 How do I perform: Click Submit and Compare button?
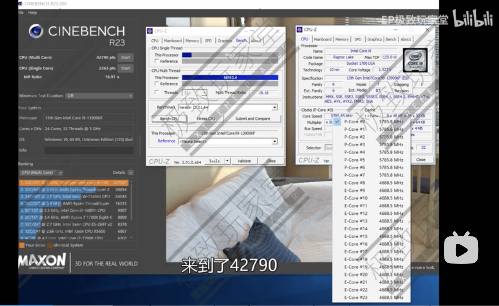click(x=253, y=118)
